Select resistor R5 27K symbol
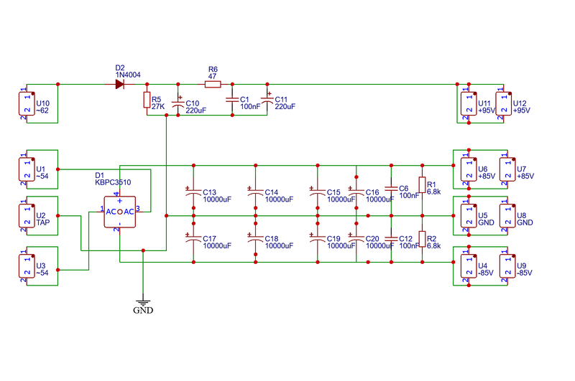The height and width of the screenshot is (381, 575). pyautogui.click(x=147, y=100)
